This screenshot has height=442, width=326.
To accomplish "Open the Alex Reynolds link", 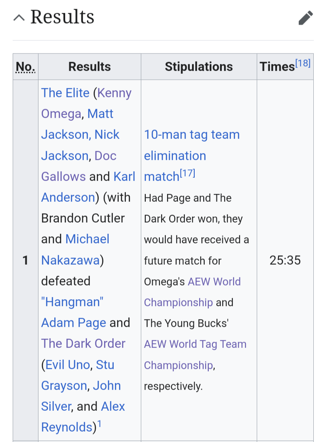I will pos(113,406).
